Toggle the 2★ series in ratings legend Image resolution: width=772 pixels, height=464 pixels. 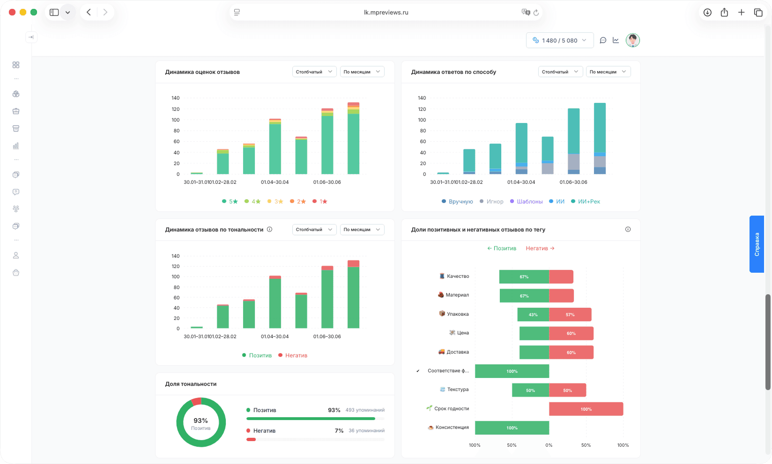coord(298,202)
